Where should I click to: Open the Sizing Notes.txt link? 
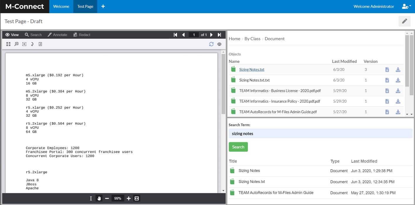click(252, 70)
